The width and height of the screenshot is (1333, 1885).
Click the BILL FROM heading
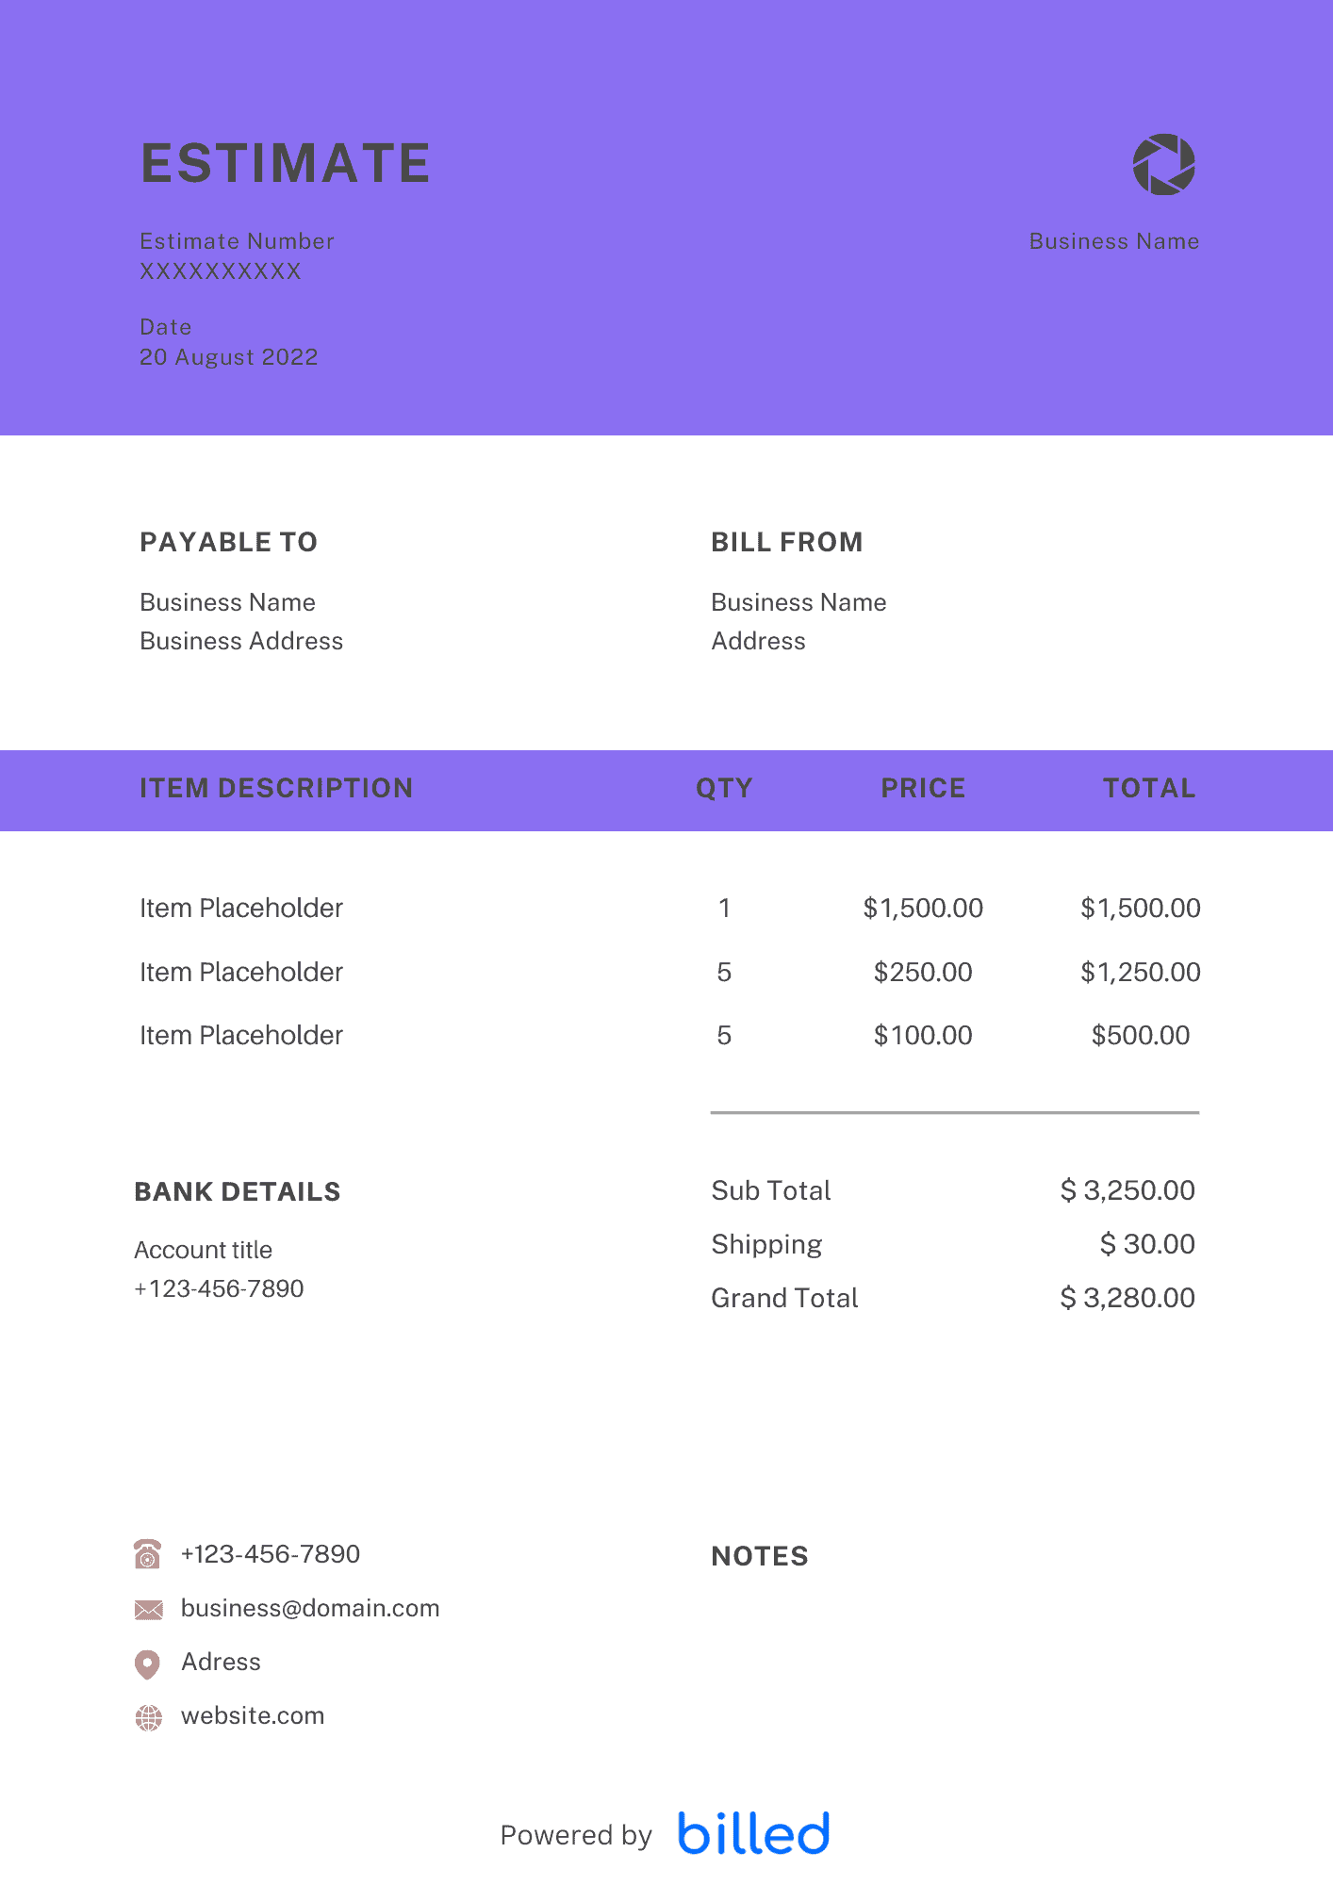point(787,542)
